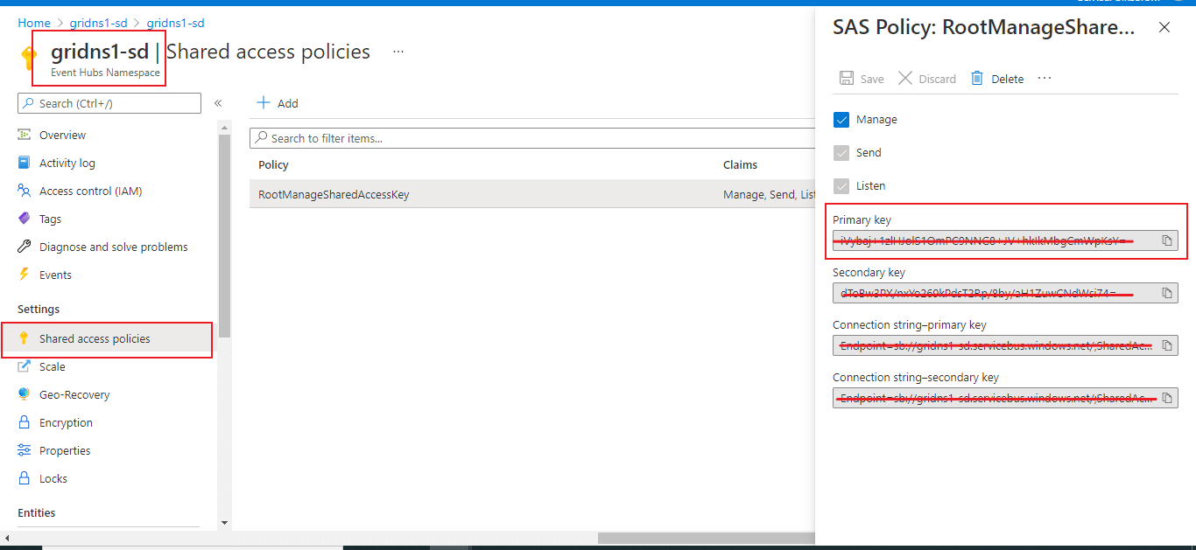The height and width of the screenshot is (550, 1196).
Task: Open more options ellipsis in SAS panel
Action: click(1044, 79)
